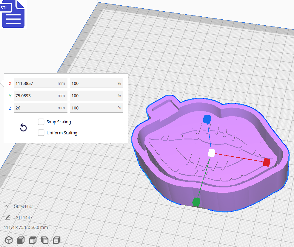Enable Uniform Scaling
Screen dimensions: 294x247
click(x=41, y=133)
